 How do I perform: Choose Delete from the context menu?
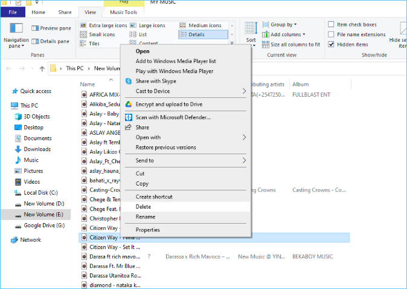(x=143, y=207)
